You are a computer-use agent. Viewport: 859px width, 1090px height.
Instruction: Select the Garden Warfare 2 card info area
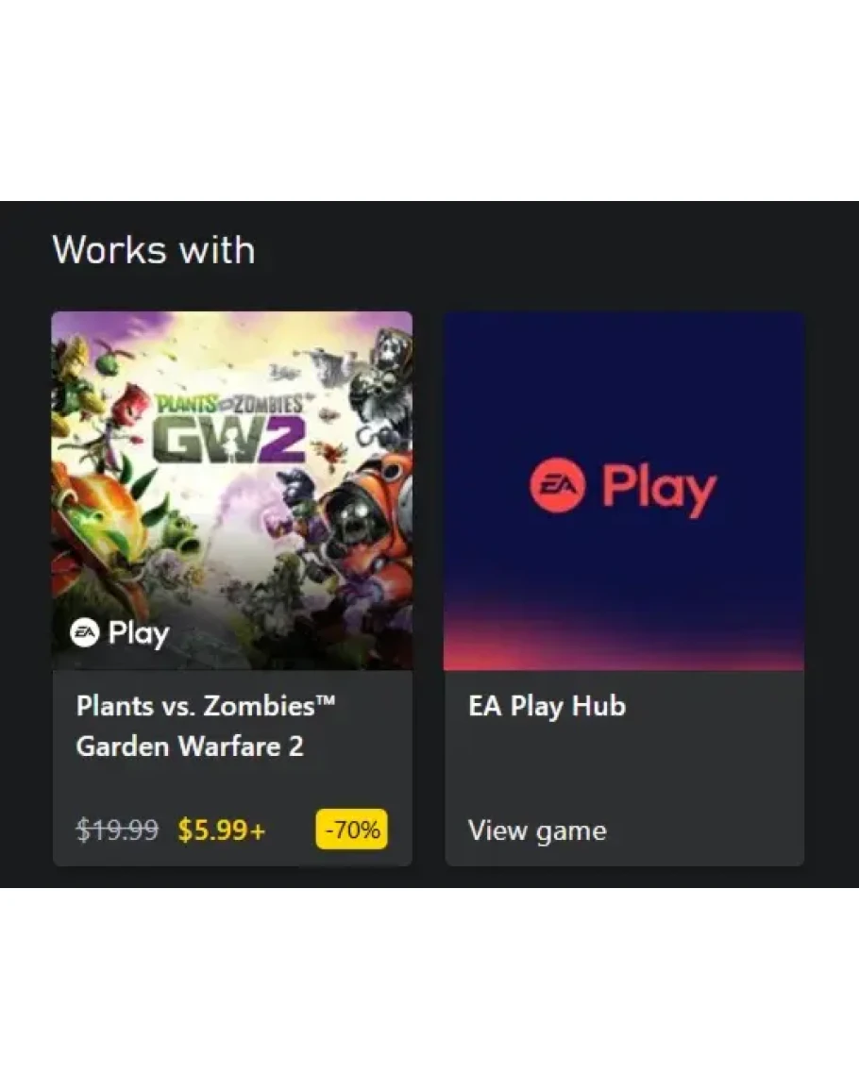click(x=232, y=768)
